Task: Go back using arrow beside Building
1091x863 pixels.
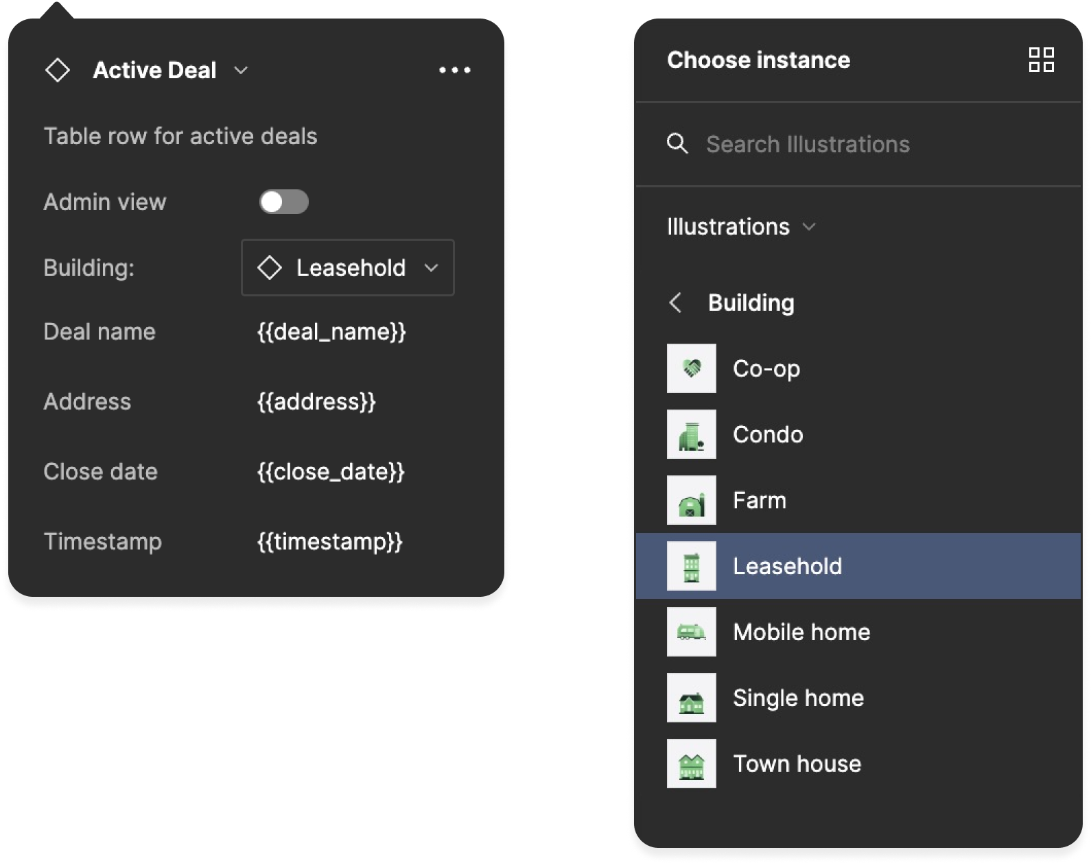Action: 676,303
